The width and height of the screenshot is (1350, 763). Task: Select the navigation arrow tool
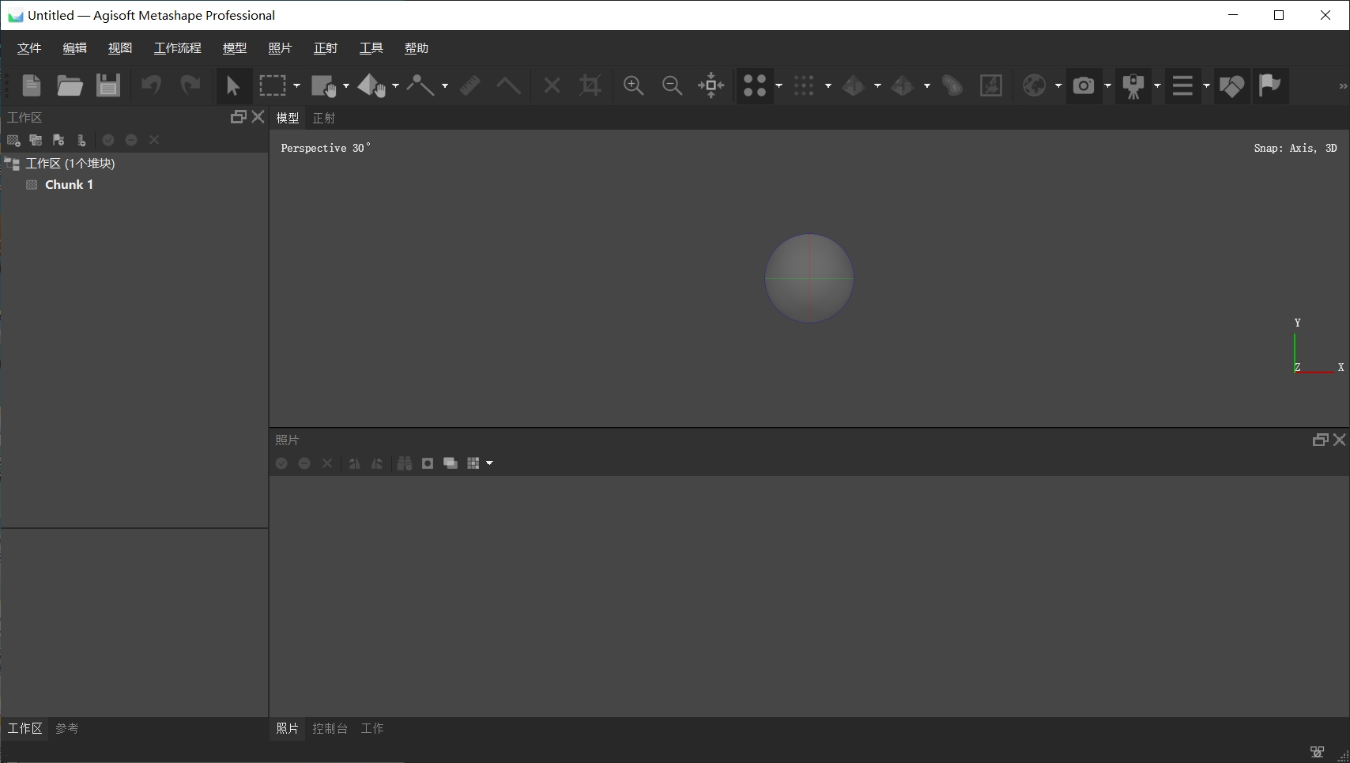coord(233,85)
